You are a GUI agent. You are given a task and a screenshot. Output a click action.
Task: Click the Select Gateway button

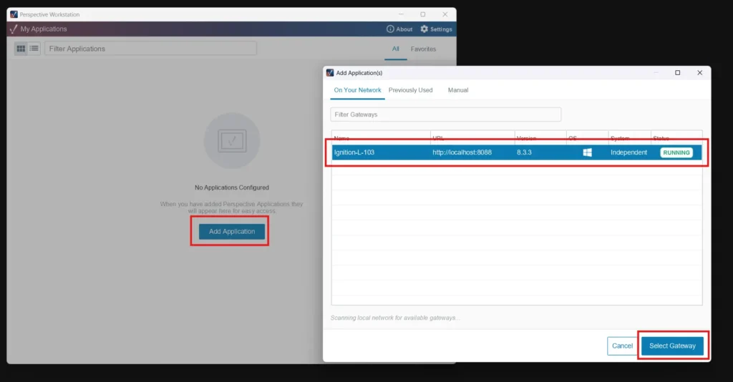coord(672,346)
